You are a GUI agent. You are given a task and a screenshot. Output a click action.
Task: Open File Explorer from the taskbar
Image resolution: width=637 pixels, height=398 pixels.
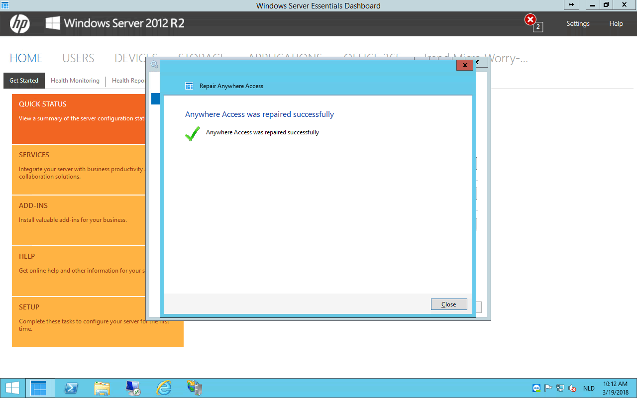pyautogui.click(x=102, y=388)
